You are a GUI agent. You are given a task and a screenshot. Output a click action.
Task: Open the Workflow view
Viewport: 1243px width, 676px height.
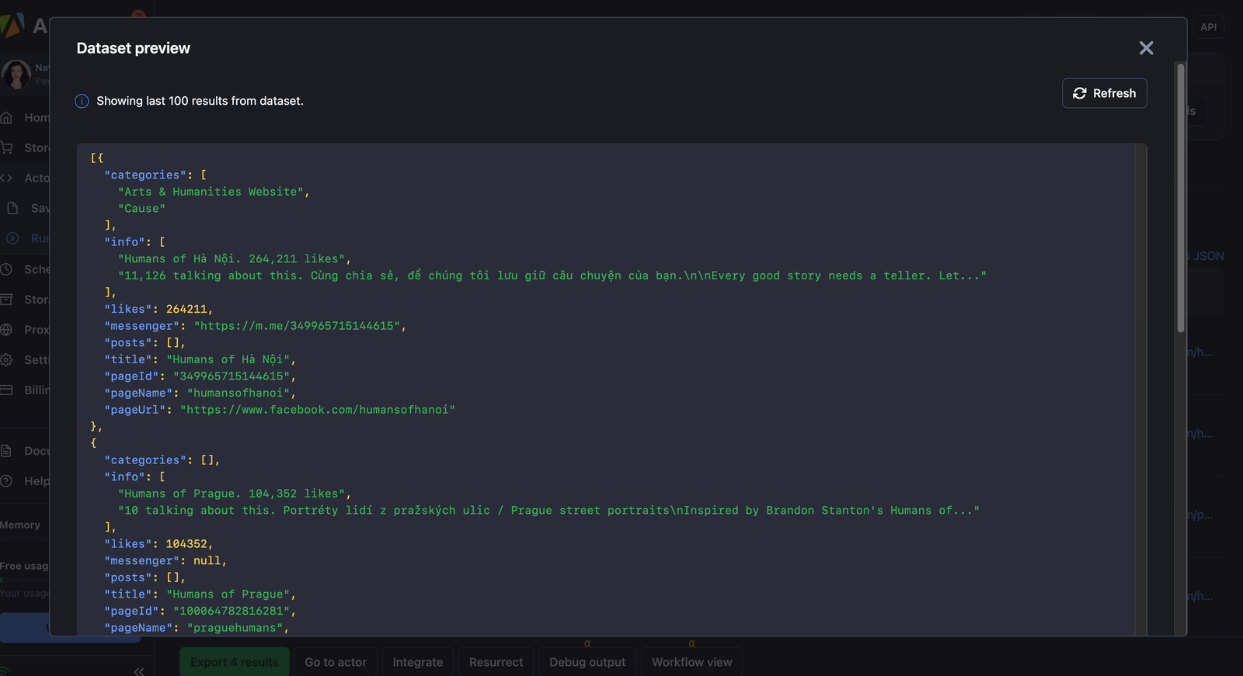(x=691, y=662)
